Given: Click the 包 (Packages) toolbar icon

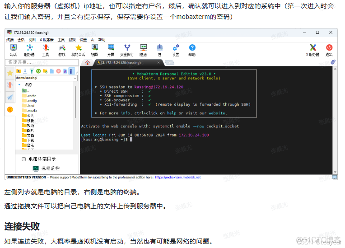Looking at the screenshot, I should (159, 51).
